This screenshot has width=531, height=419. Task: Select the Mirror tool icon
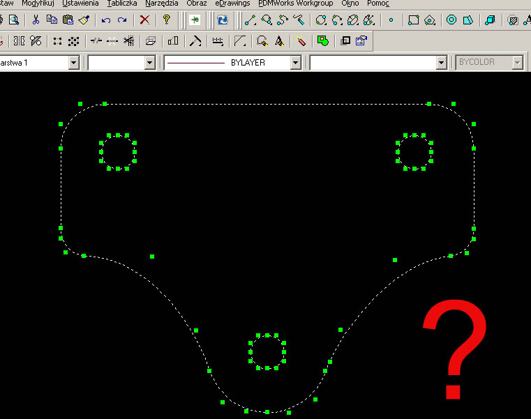(x=19, y=41)
